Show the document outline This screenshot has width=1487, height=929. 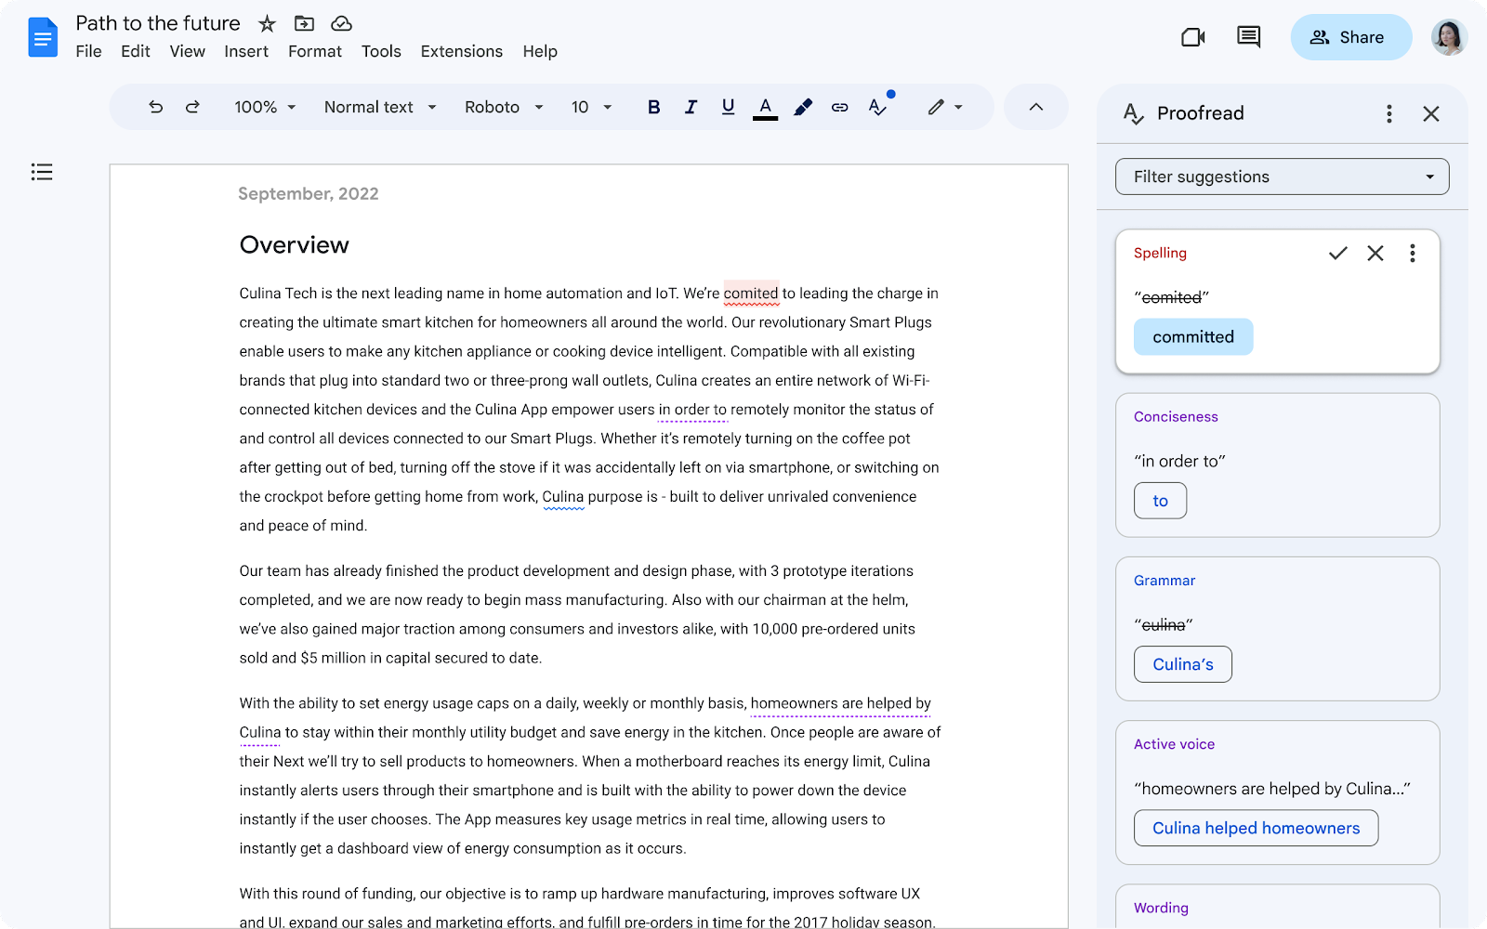point(42,172)
